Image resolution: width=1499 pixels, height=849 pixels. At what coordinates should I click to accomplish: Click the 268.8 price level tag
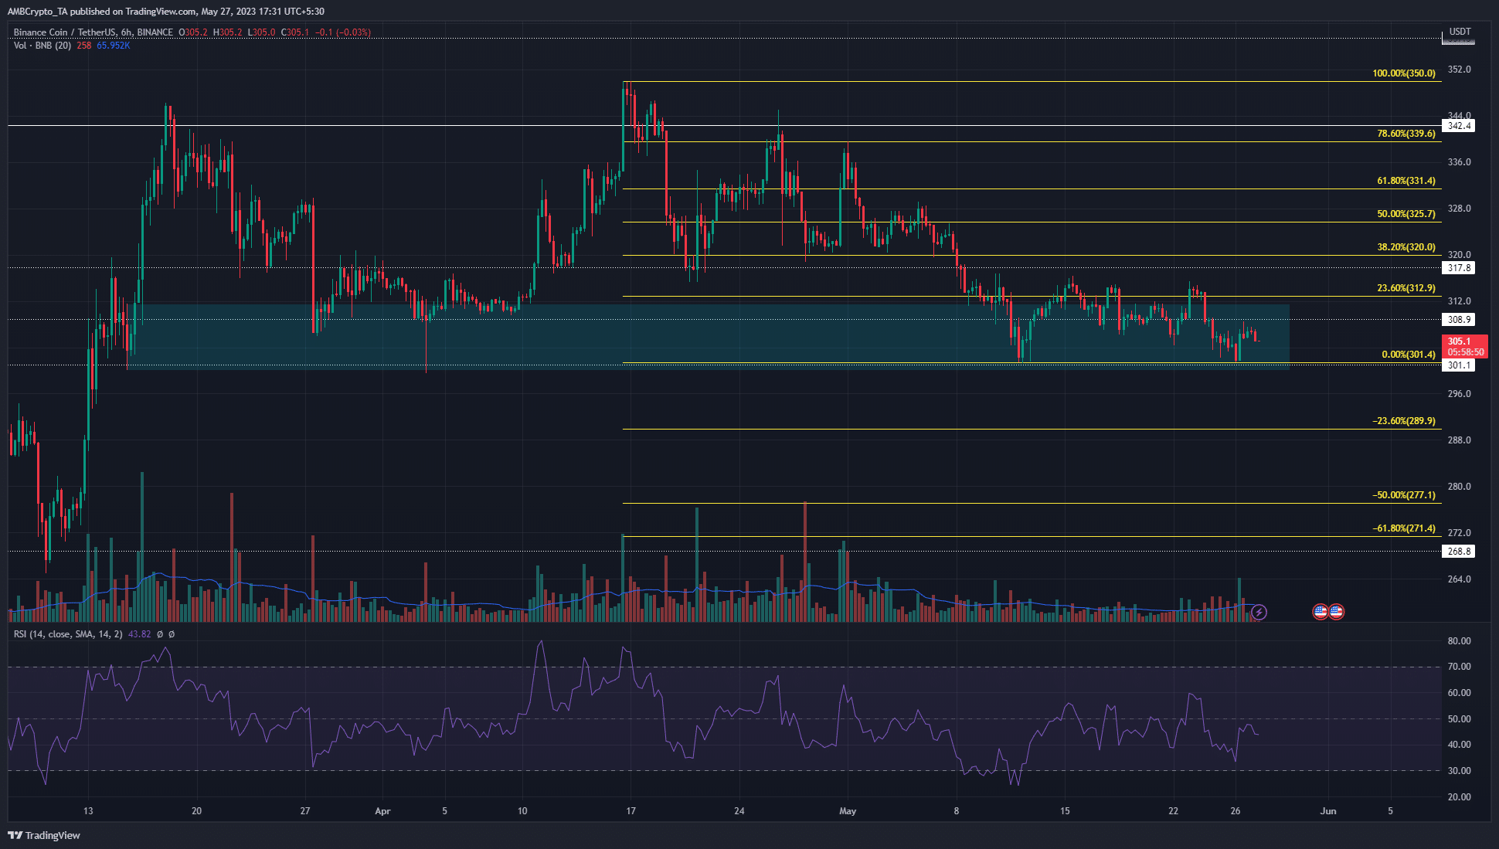tap(1459, 552)
